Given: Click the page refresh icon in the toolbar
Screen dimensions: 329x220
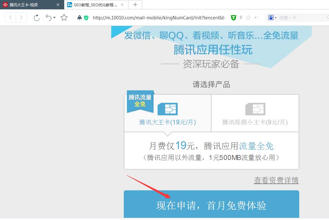Looking at the screenshot, I should (x=36, y=18).
